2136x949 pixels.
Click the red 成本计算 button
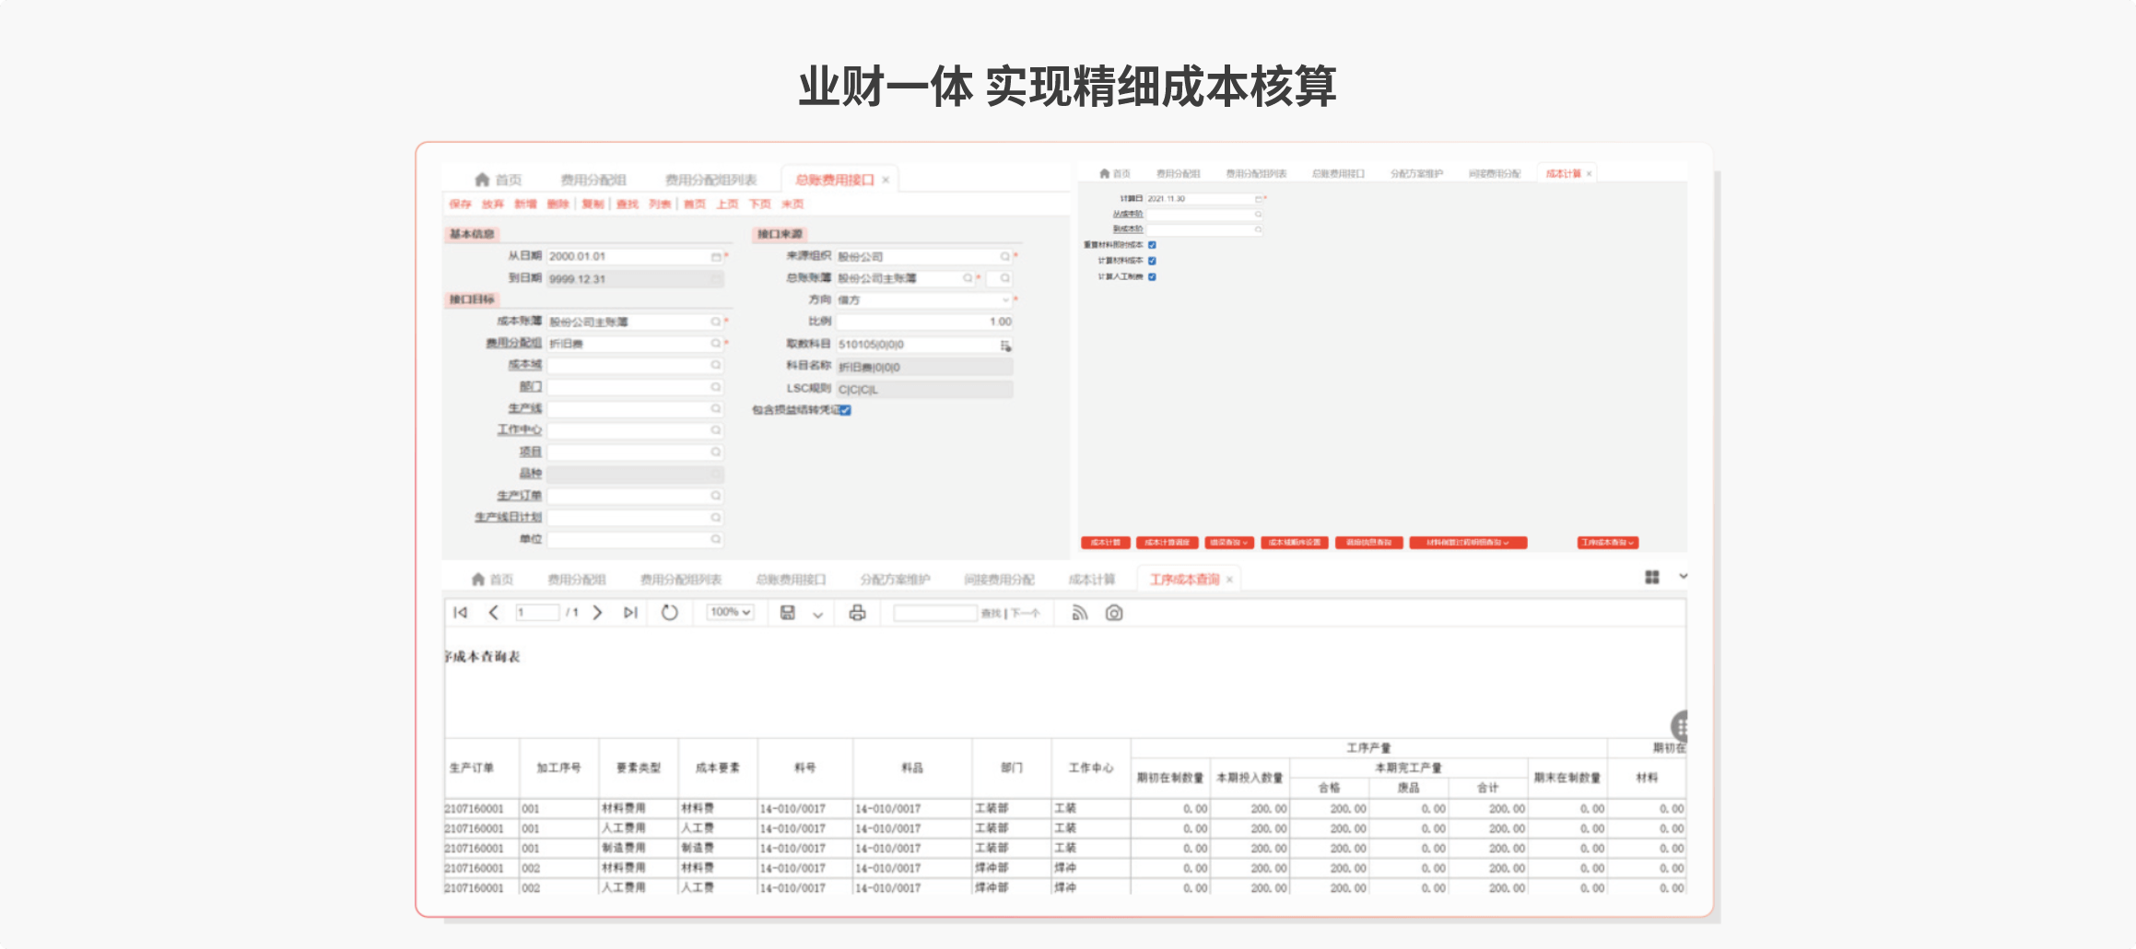click(x=1105, y=543)
